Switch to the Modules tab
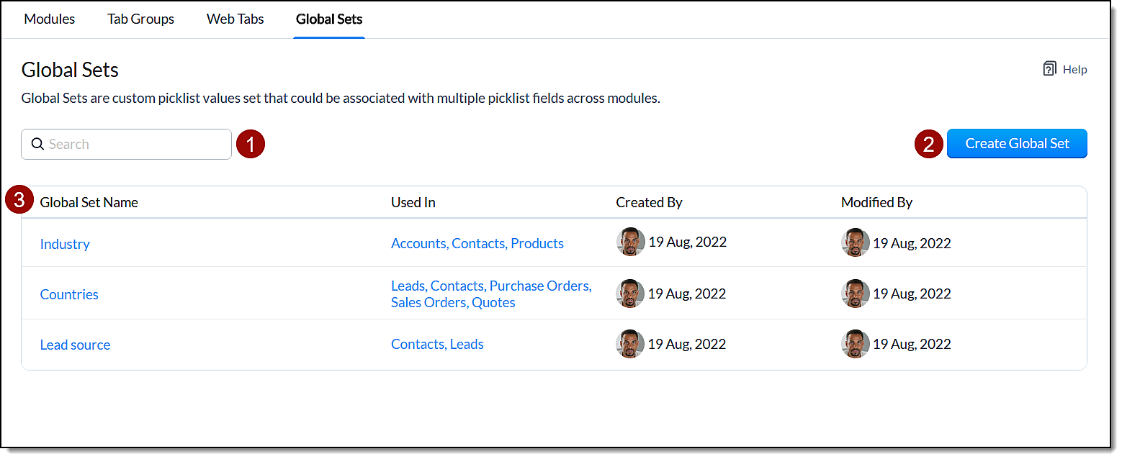This screenshot has height=459, width=1122. 50,19
